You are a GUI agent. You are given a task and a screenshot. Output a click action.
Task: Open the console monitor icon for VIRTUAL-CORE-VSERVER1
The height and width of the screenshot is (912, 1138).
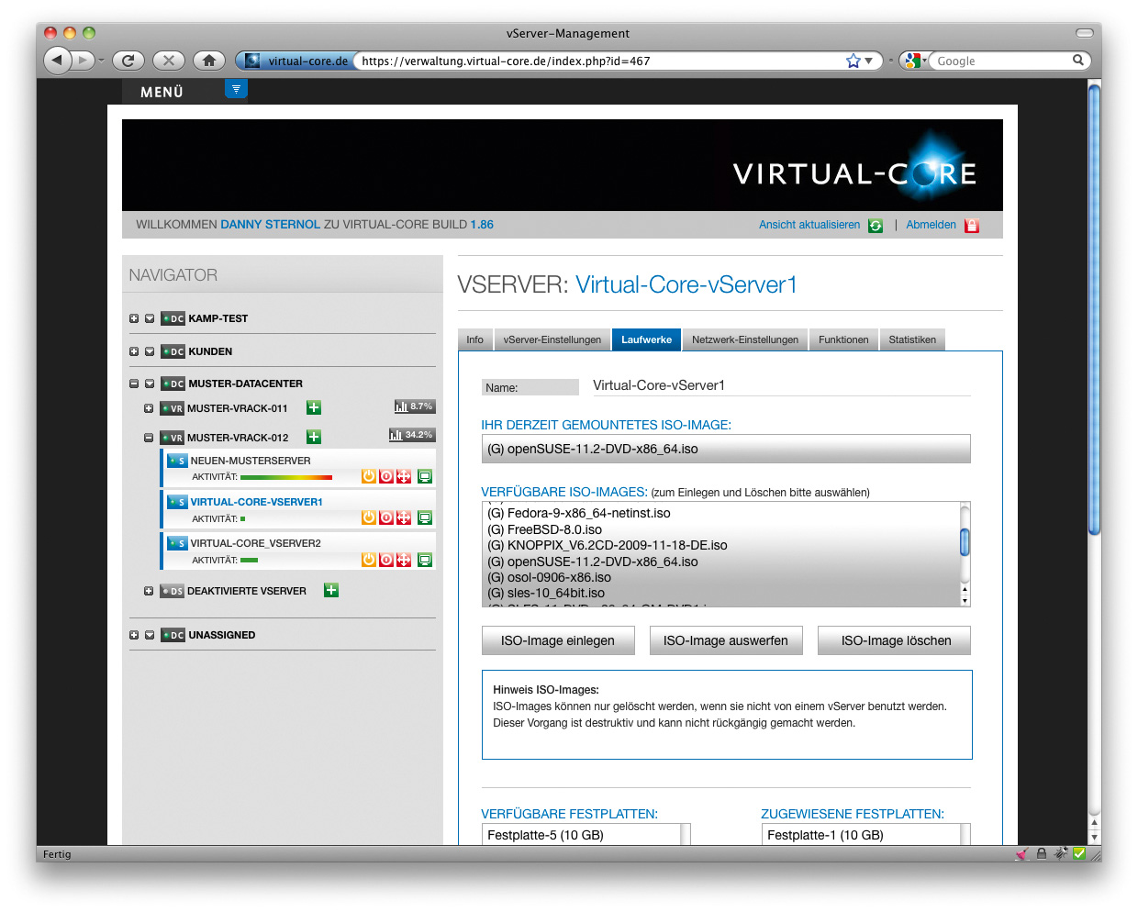point(424,517)
